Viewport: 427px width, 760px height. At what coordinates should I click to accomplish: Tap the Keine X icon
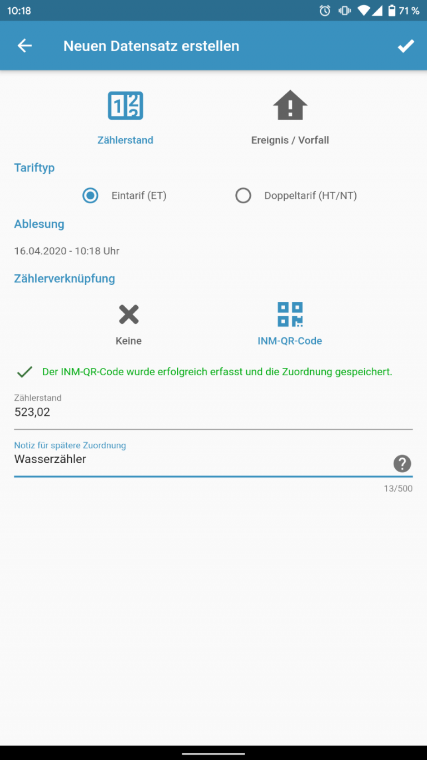[128, 315]
